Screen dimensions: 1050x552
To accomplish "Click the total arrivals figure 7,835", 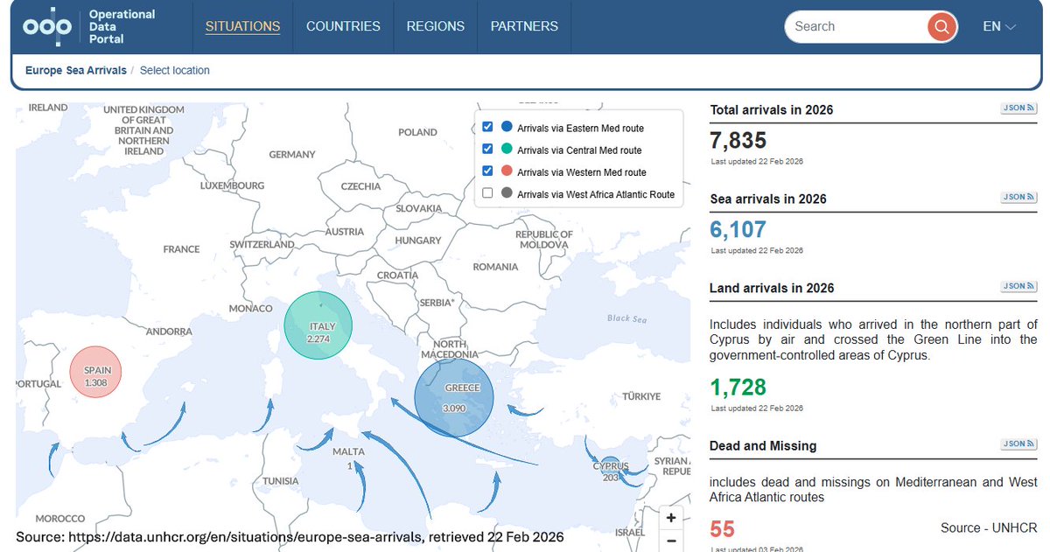I will pos(738,140).
